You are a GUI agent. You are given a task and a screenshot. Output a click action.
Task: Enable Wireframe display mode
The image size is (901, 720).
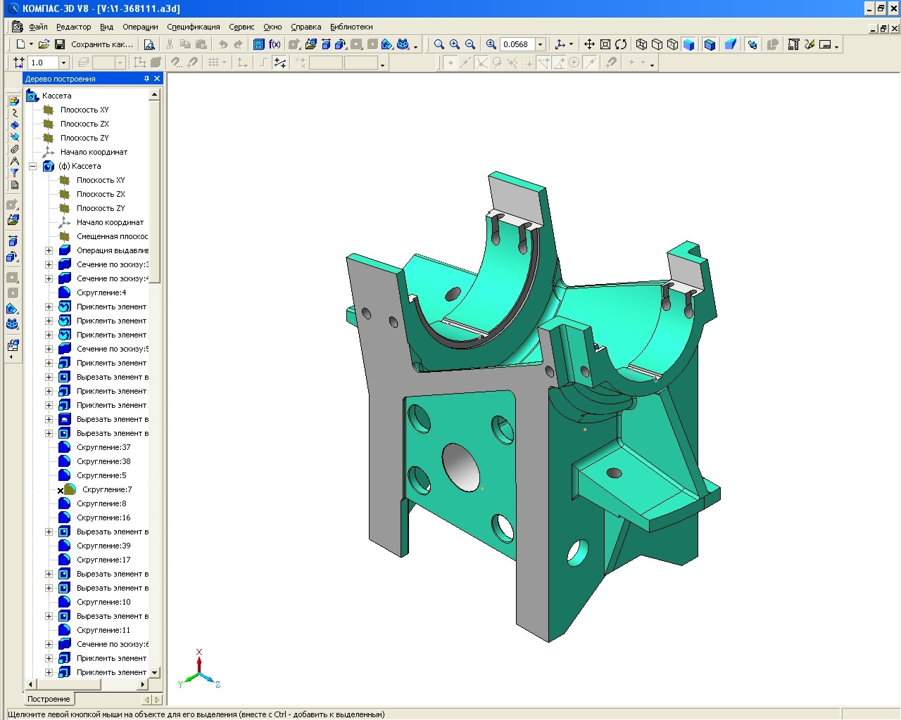pos(641,44)
